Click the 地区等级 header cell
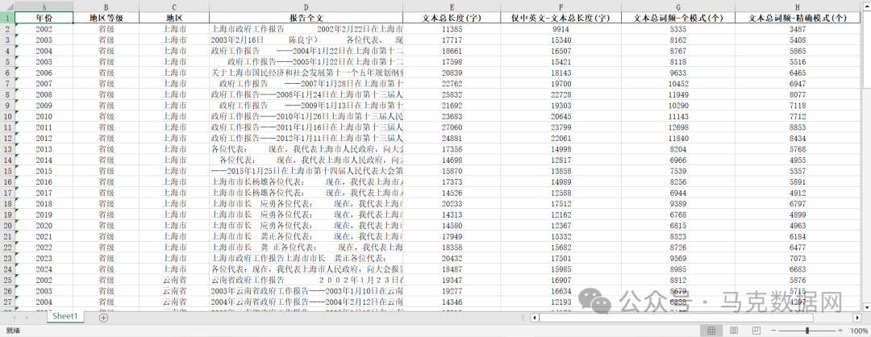 click(106, 18)
